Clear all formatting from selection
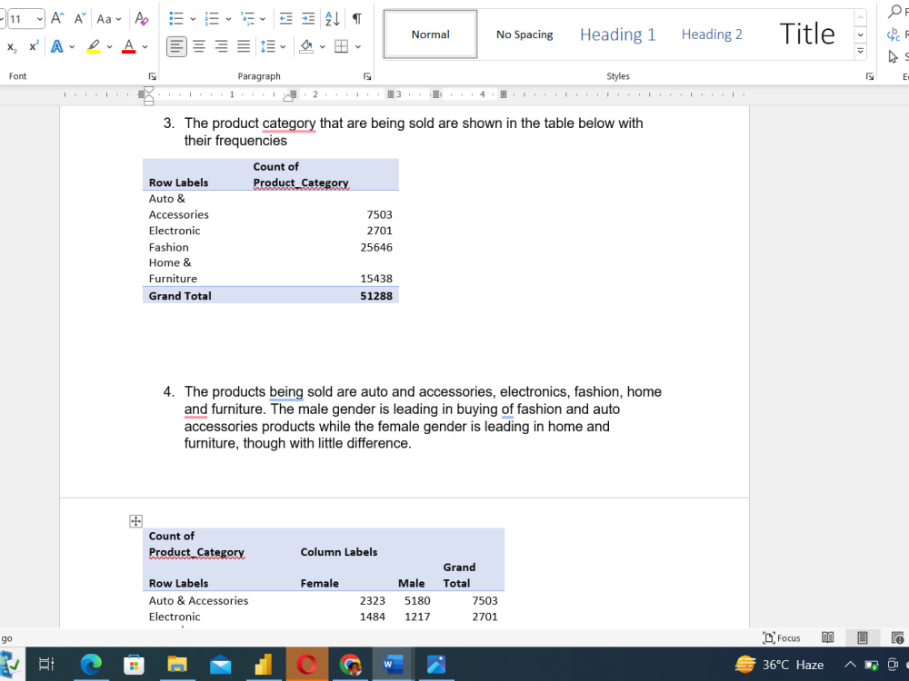The image size is (909, 681). [142, 18]
